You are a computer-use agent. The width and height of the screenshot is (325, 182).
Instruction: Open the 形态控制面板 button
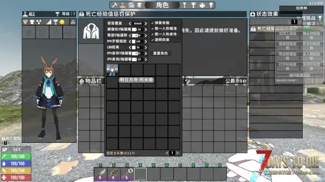[311, 46]
